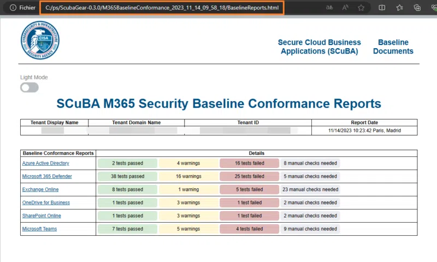Toggle the Light Mode switch

pos(29,88)
